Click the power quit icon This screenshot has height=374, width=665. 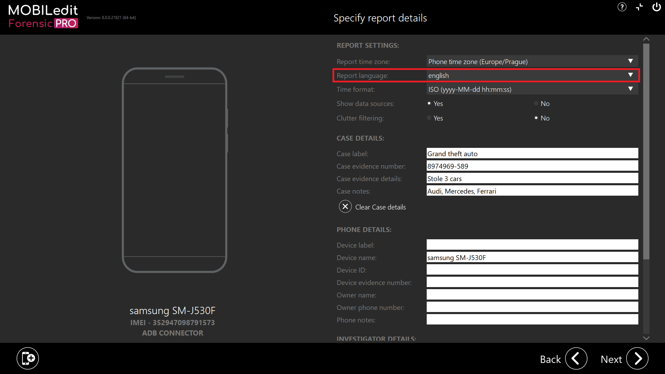coord(656,7)
